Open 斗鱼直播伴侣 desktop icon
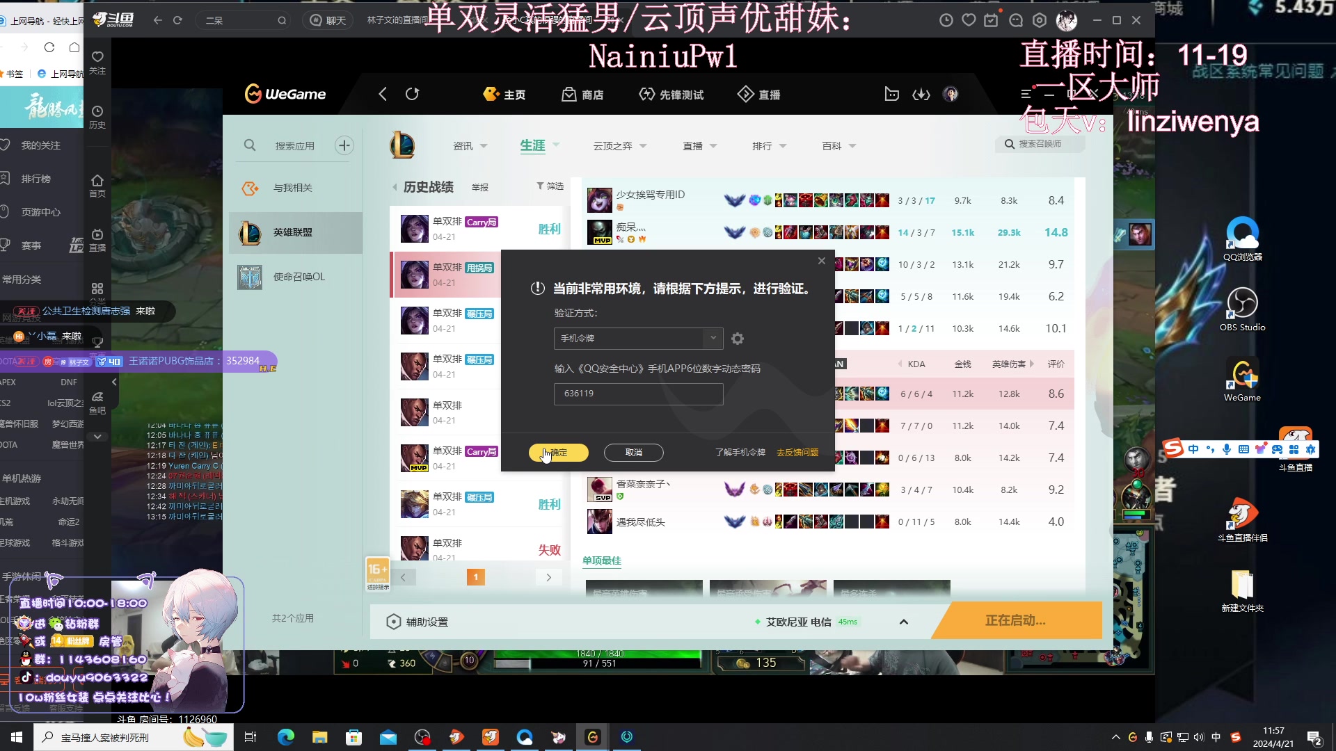1336x751 pixels. 1243,519
